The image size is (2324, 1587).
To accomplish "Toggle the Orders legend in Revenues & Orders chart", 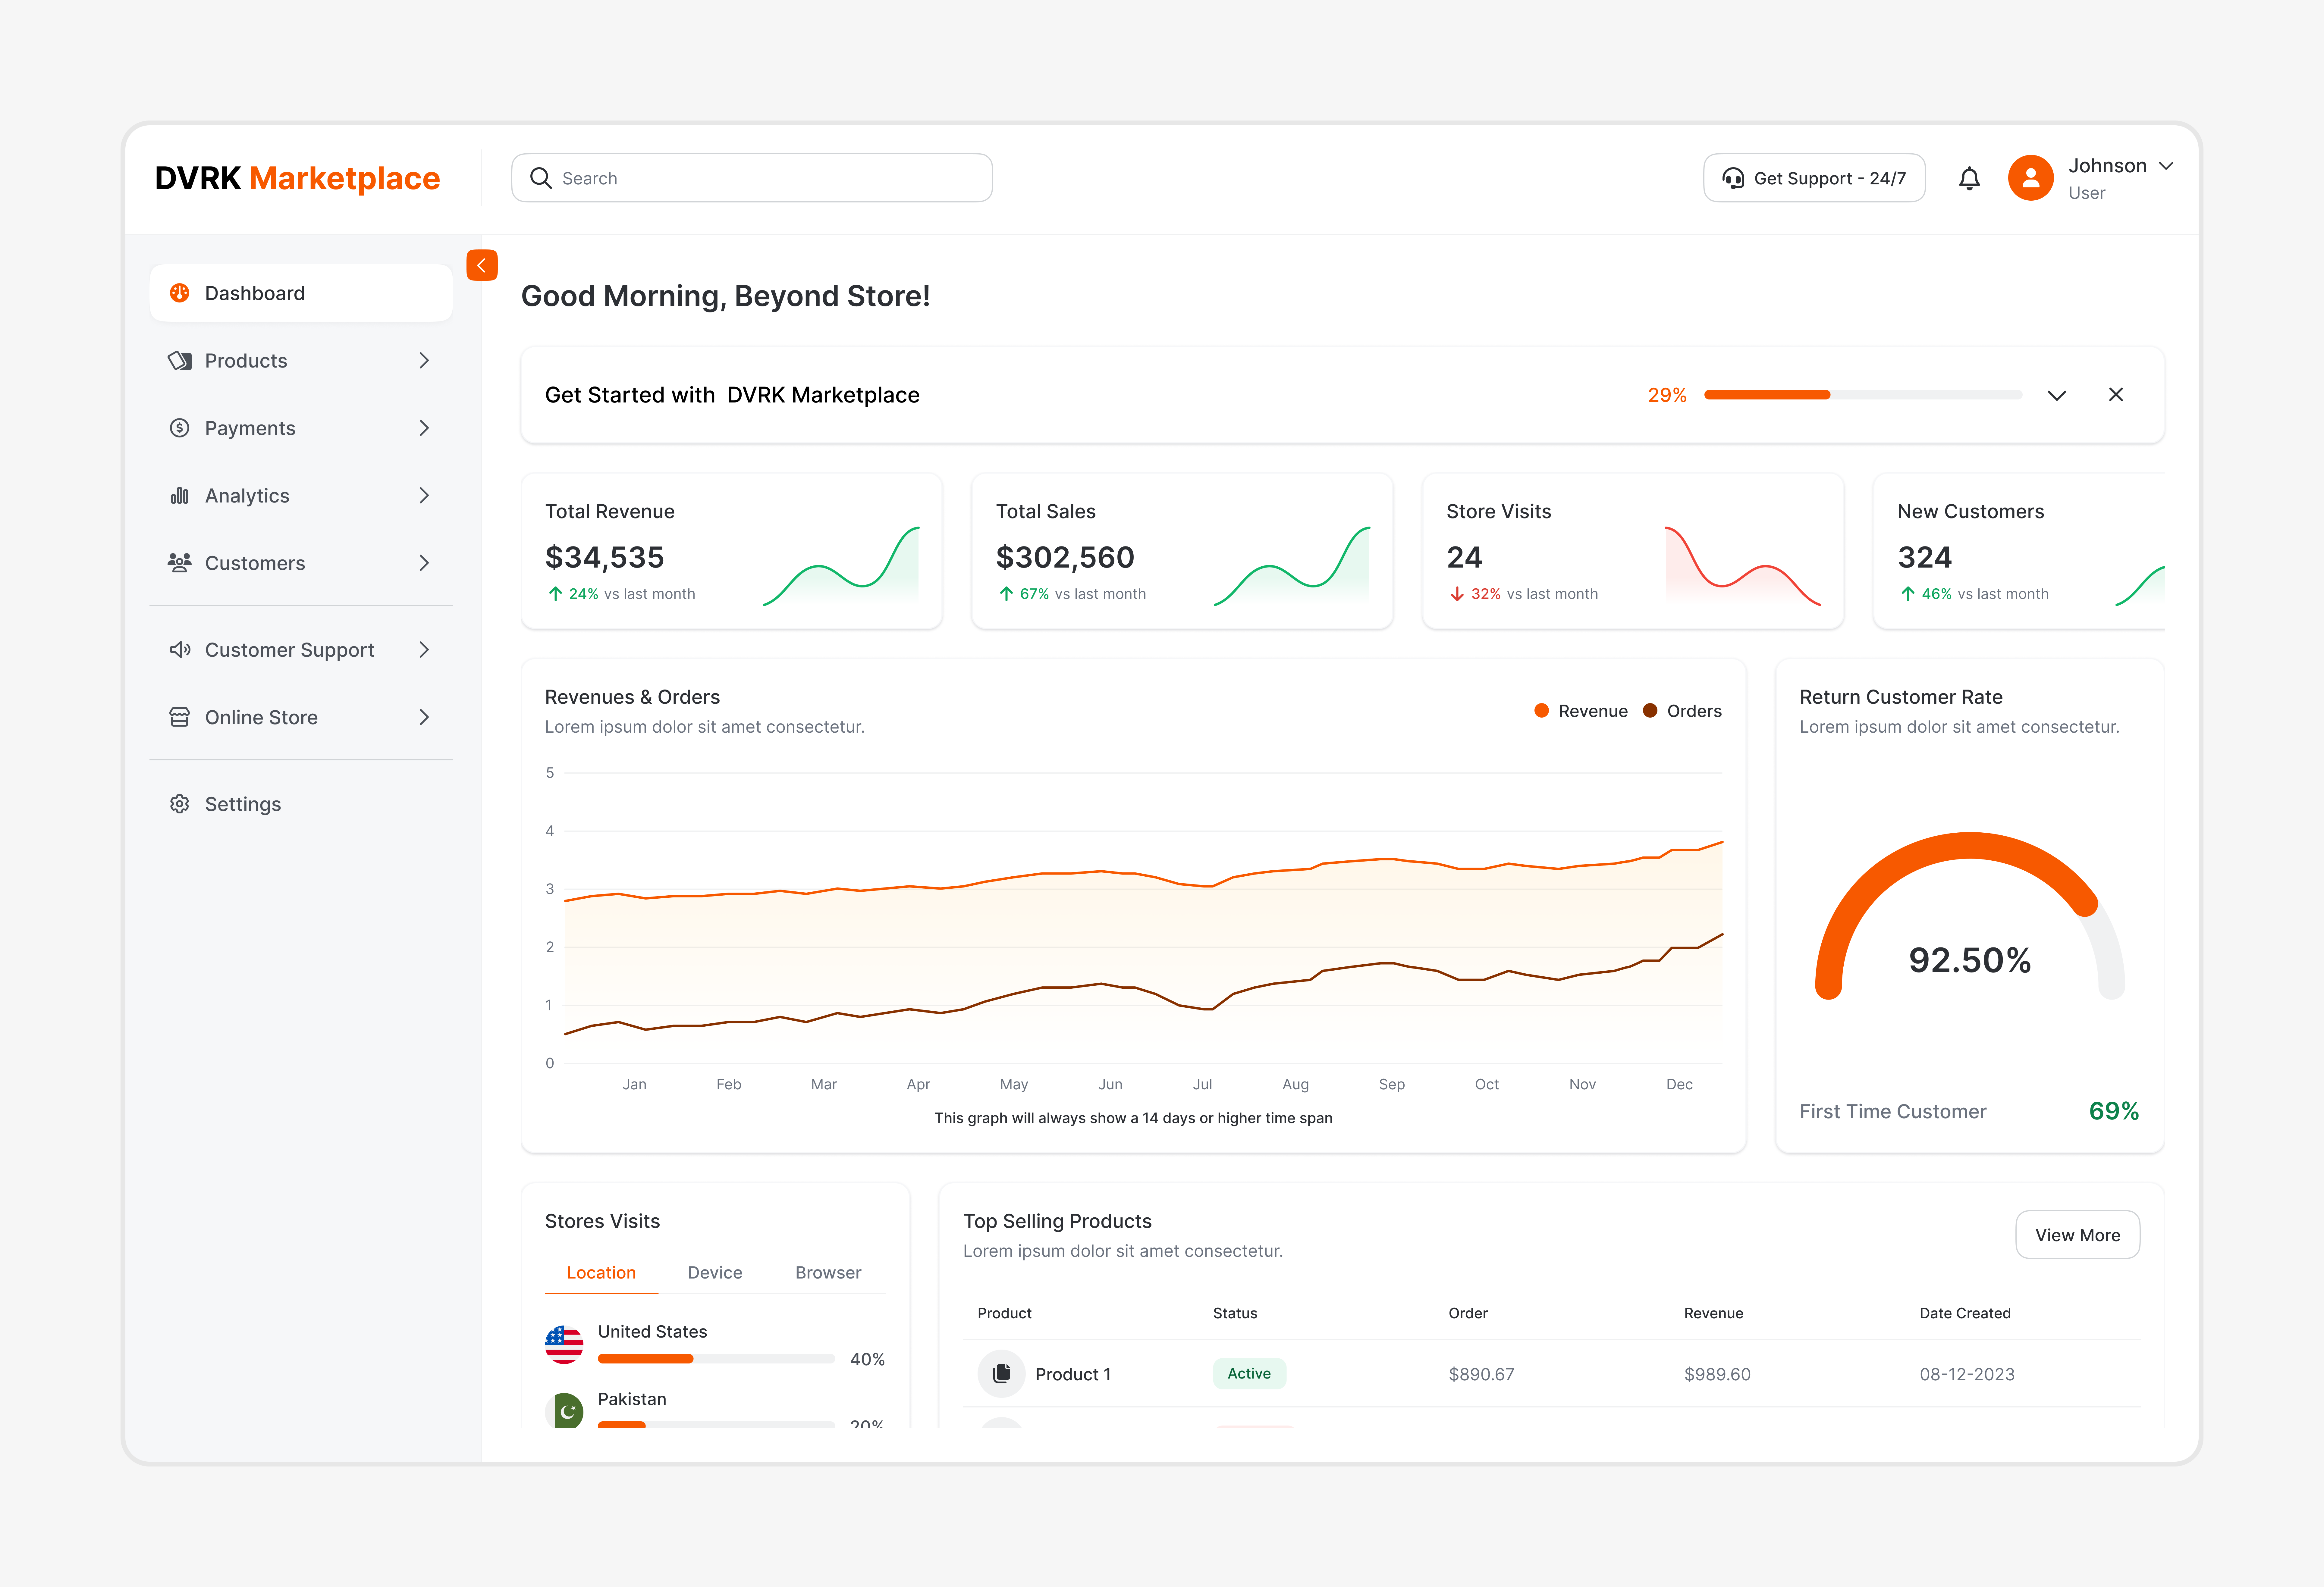I will [x=1683, y=711].
